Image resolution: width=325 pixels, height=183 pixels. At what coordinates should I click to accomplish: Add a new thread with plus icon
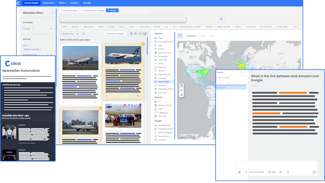pos(241,72)
